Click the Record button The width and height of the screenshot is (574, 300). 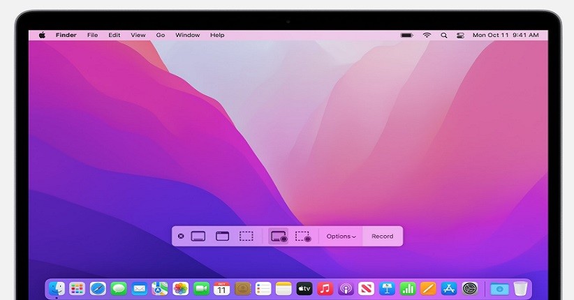[383, 237]
